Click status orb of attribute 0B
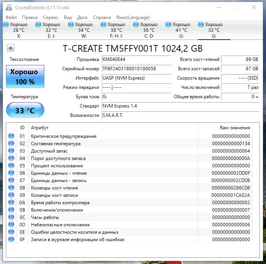 point(11,210)
